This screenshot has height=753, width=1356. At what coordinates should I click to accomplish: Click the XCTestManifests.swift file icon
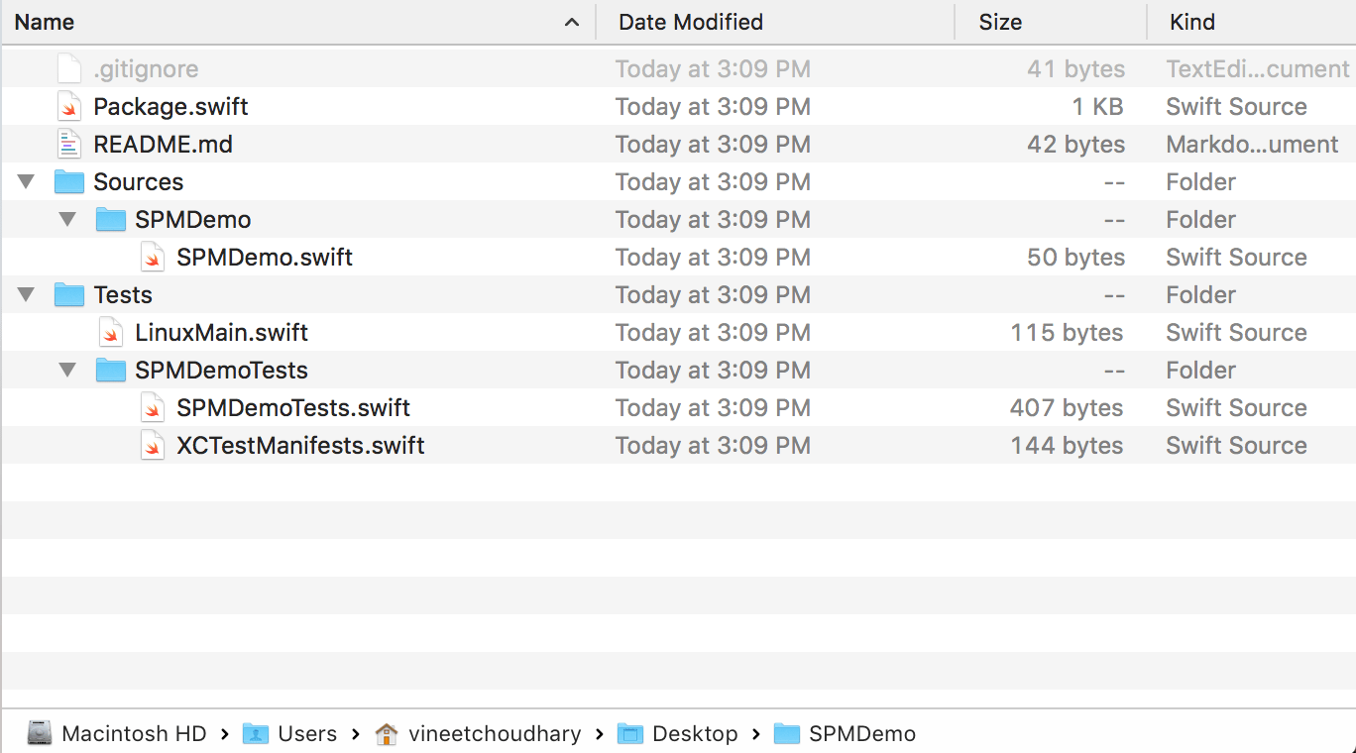[152, 446]
